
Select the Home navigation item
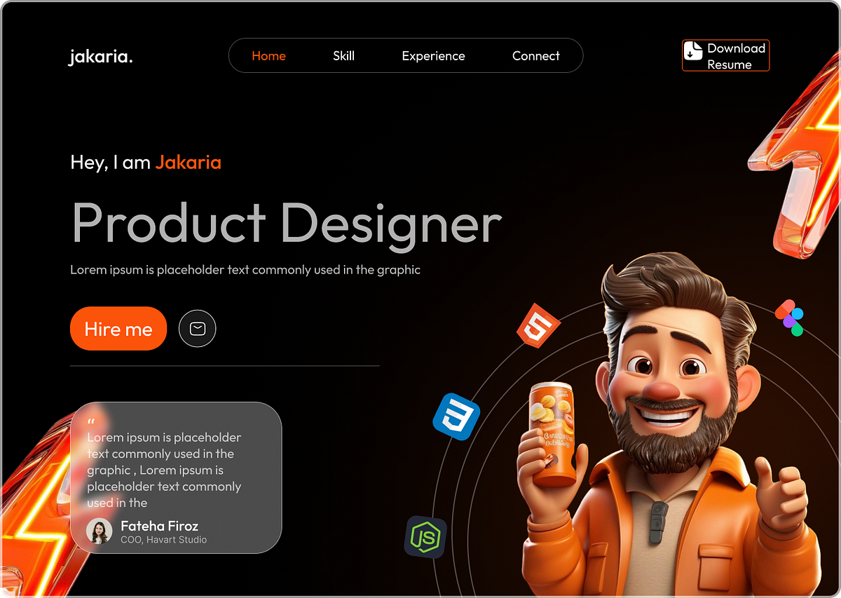269,55
